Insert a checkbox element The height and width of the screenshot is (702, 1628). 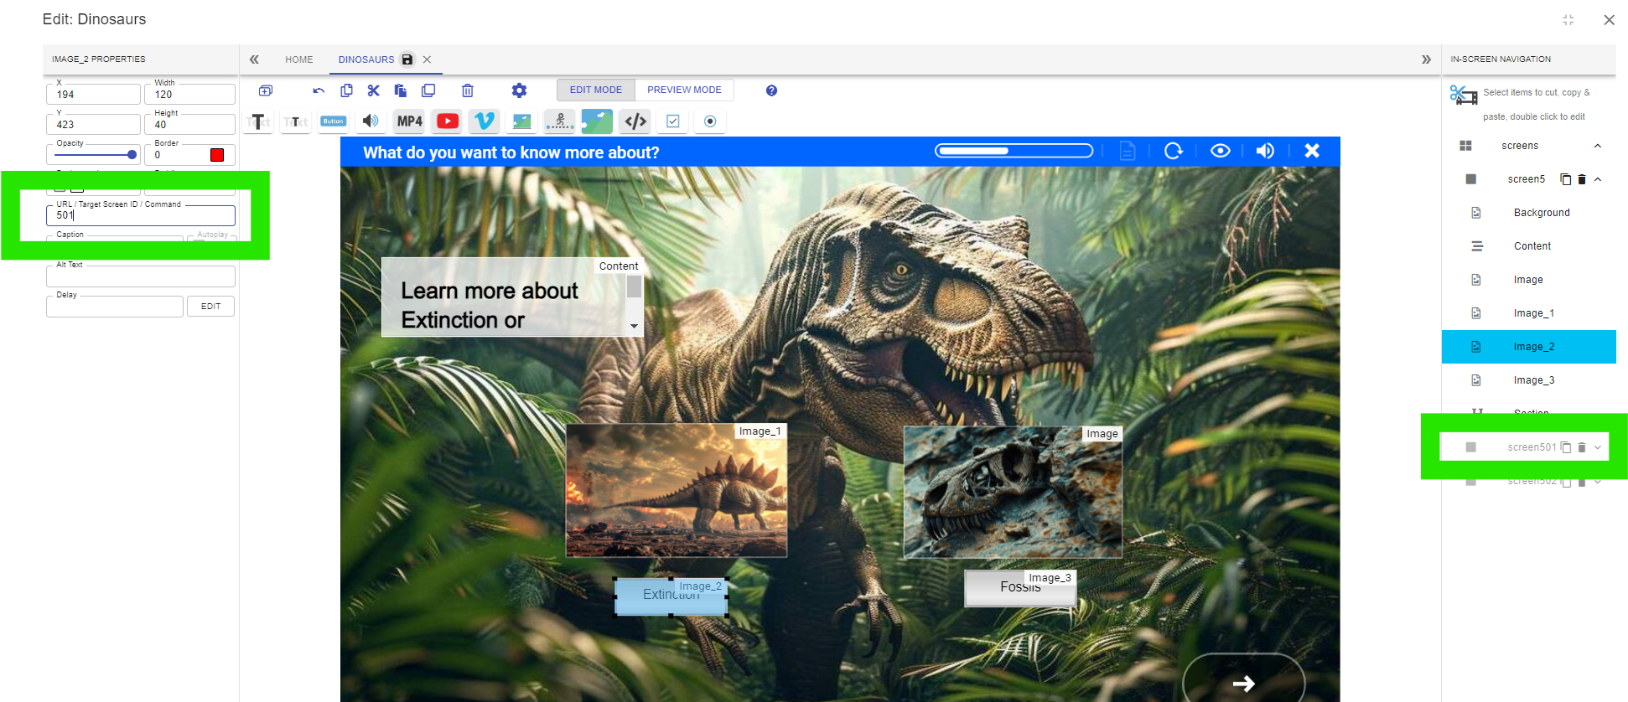point(673,121)
